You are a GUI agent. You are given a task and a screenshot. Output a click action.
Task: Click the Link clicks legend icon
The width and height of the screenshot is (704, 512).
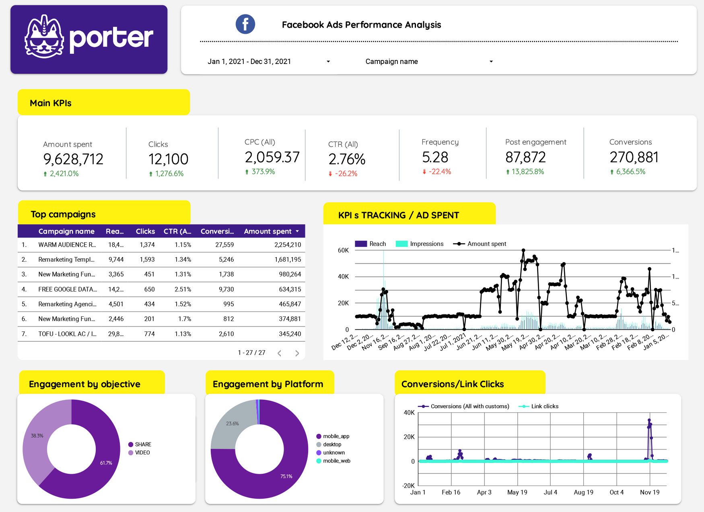tap(522, 406)
